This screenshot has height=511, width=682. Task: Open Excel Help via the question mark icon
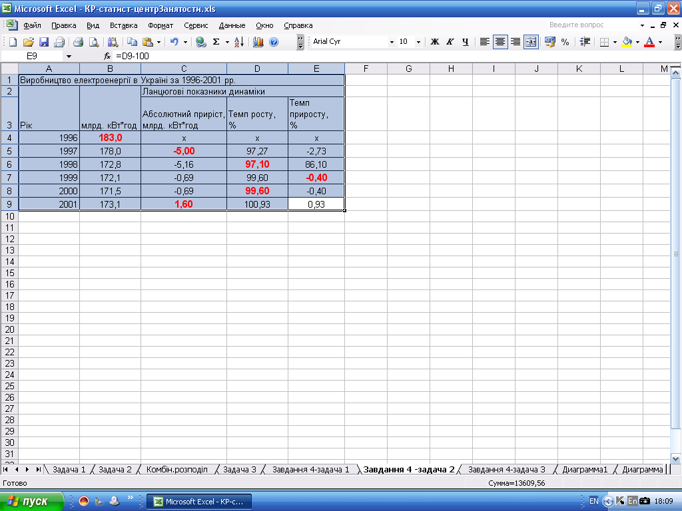click(x=274, y=42)
